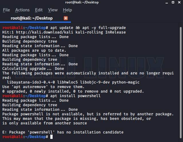Open the File menu
The width and height of the screenshot is (183, 142).
coord(6,10)
